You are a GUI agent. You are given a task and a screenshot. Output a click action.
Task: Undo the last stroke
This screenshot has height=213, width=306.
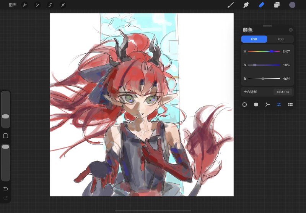5,188
